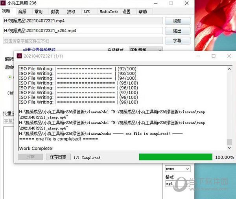Image resolution: width=236 pixels, height=199 pixels.
Task: Click the log scrollbar down arrow
Action: click(229, 148)
